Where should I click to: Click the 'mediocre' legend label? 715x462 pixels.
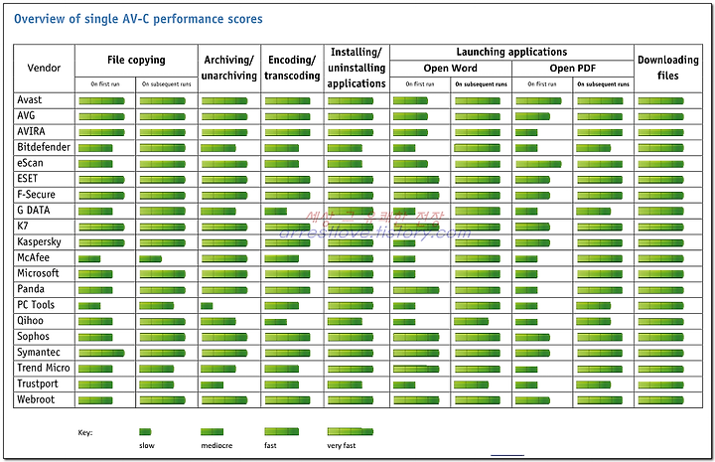coord(216,445)
